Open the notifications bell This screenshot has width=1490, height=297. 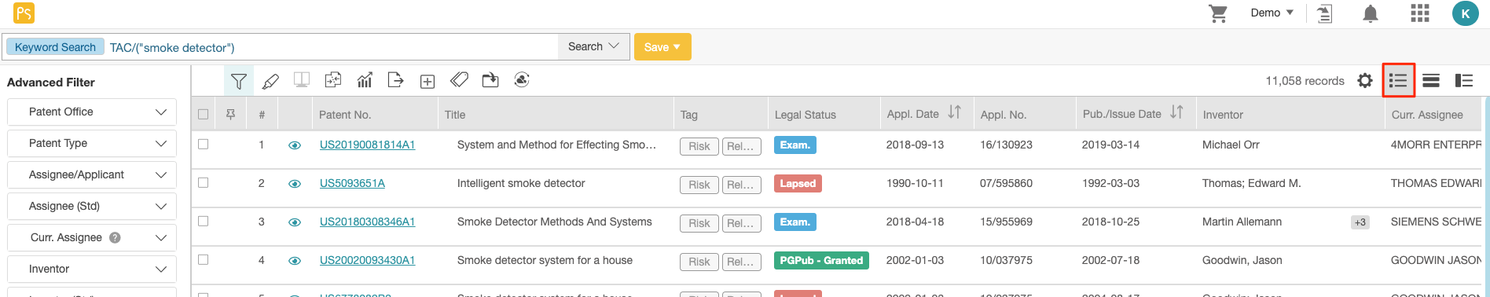coord(1371,13)
